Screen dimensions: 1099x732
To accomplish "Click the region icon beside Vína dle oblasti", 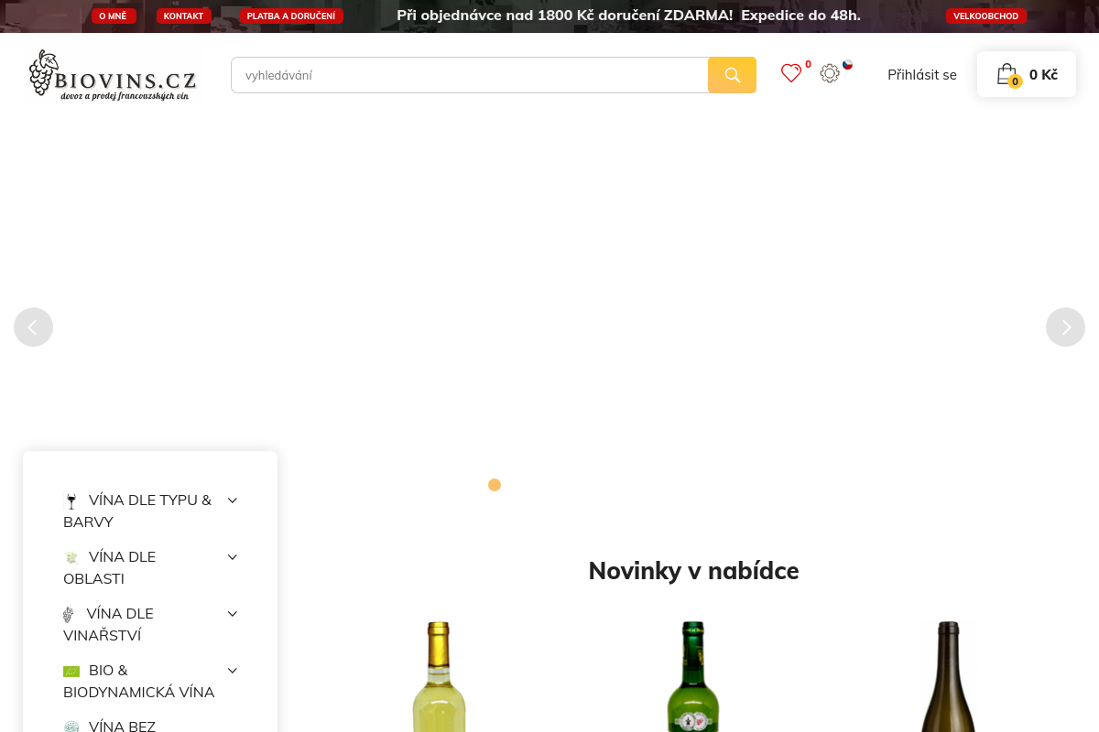I will point(71,557).
